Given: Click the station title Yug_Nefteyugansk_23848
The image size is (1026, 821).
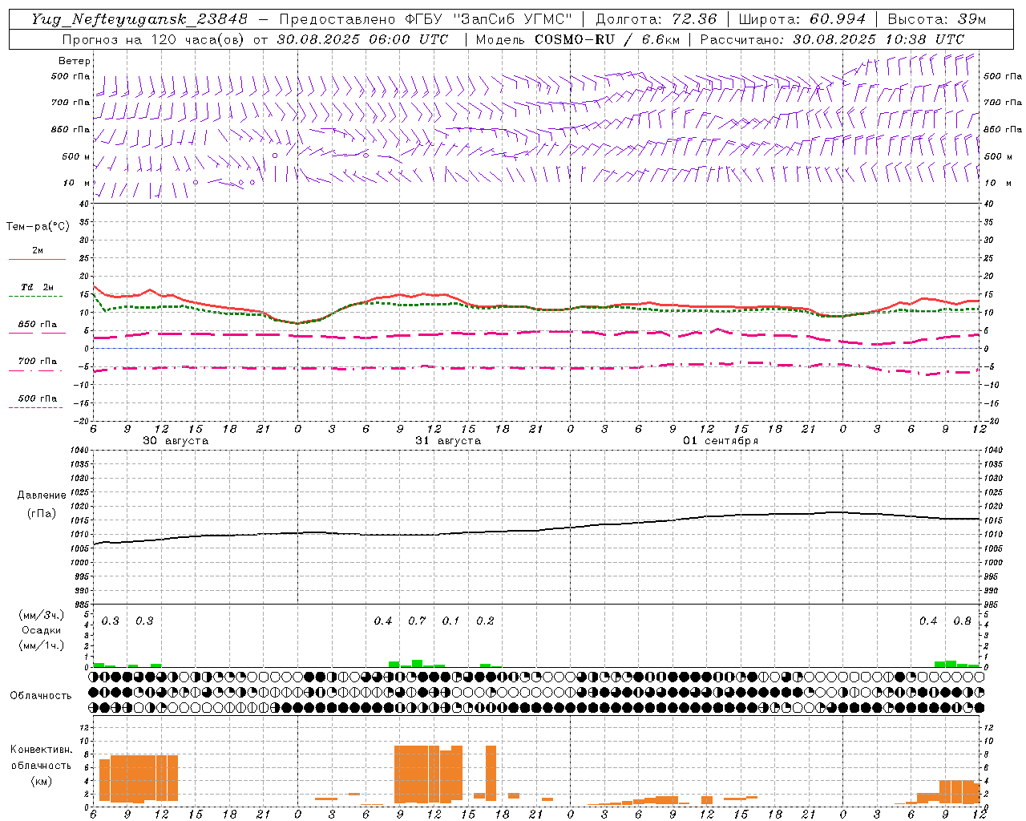Looking at the screenshot, I should click(x=139, y=19).
